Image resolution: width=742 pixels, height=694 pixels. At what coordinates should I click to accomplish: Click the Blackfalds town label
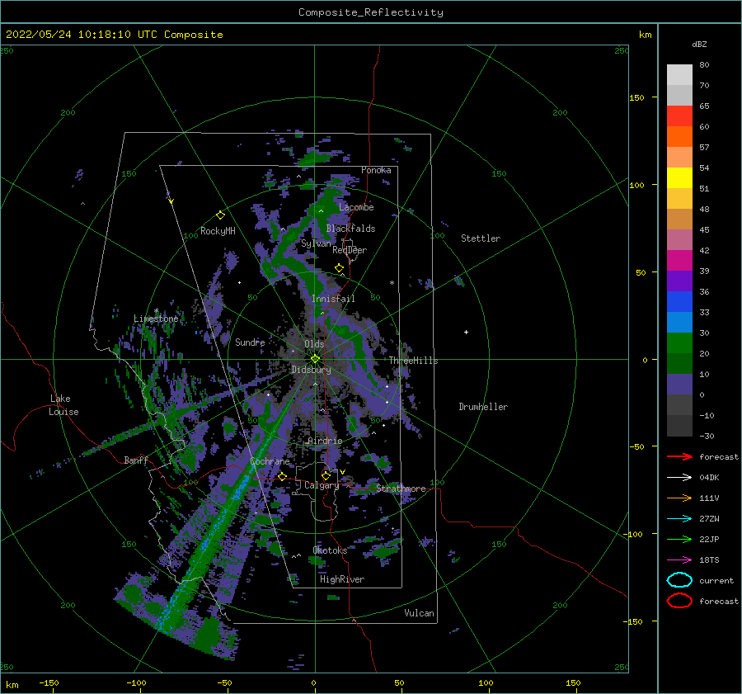[350, 229]
